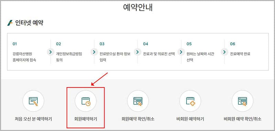Click step text 강릉아산병원 홈페이지에 접속
The height and width of the screenshot is (131, 275).
(24, 57)
